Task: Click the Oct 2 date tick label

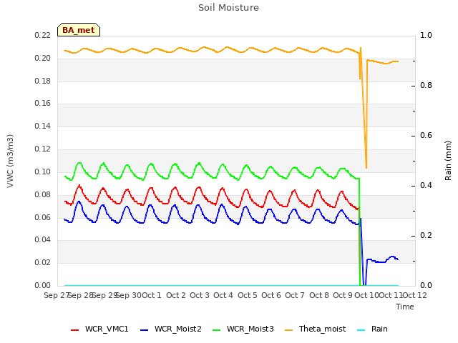Action: click(x=176, y=295)
